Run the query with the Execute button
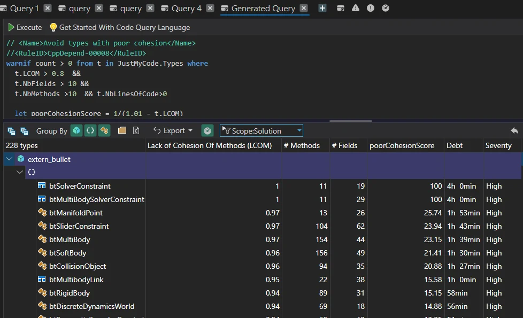523x318 pixels. (25, 27)
